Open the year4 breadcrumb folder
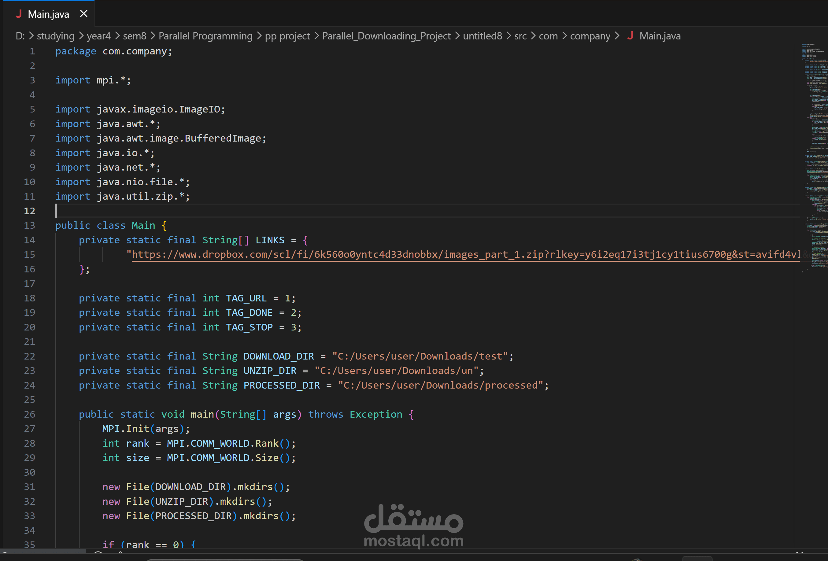The image size is (828, 561). click(x=99, y=36)
